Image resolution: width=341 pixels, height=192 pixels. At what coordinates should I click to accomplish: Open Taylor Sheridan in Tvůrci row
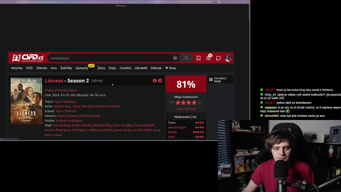point(65,102)
